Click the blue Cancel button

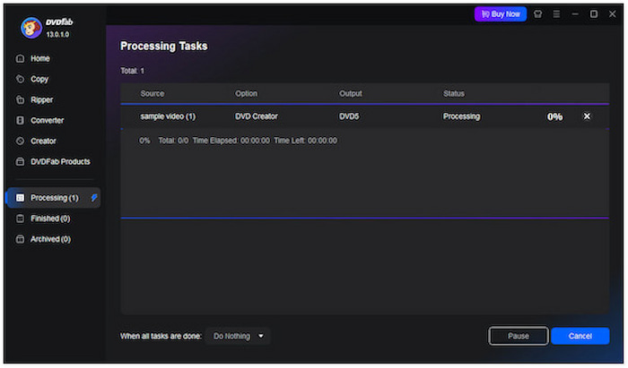(580, 336)
